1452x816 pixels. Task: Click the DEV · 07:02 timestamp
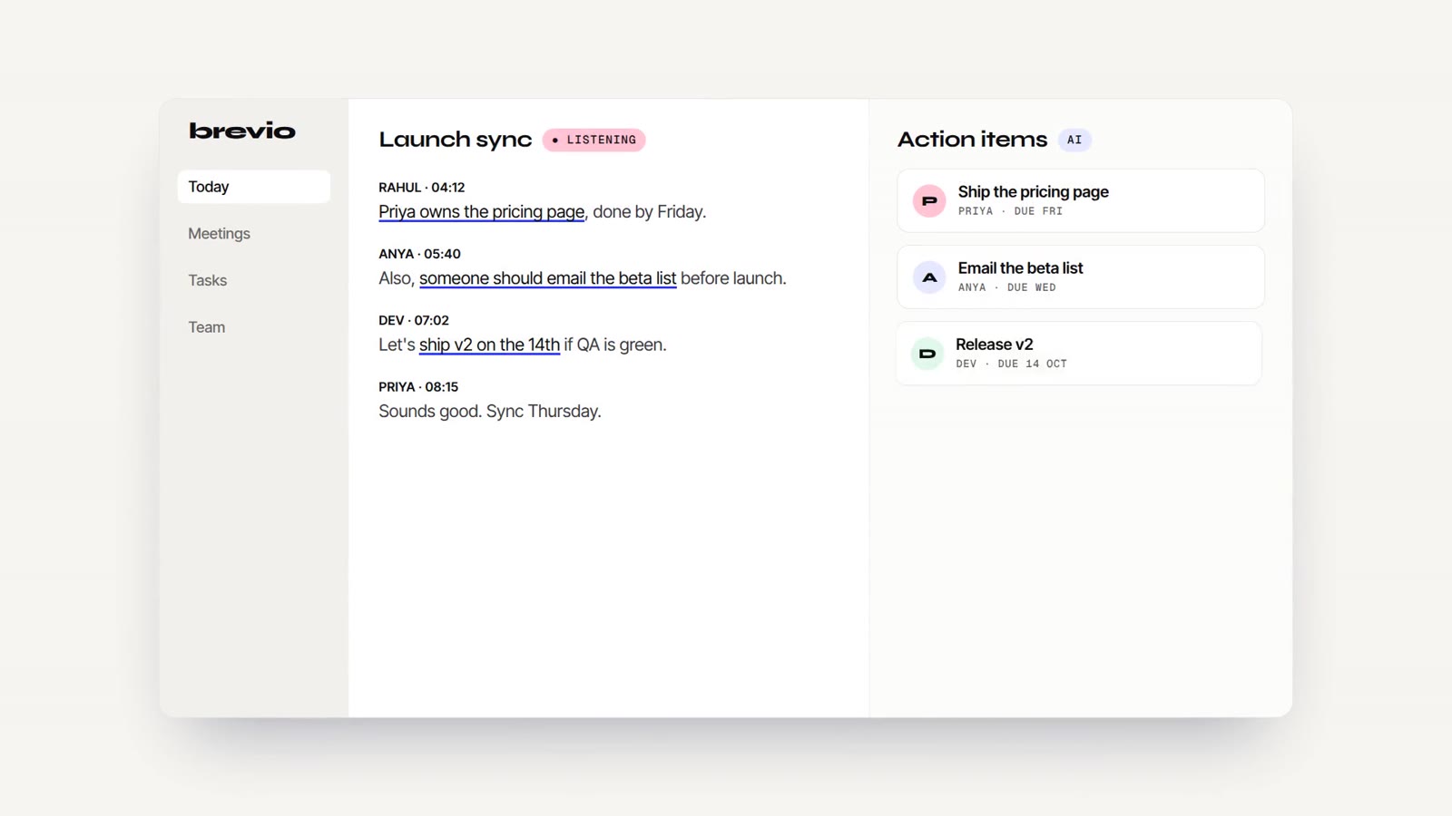414,320
